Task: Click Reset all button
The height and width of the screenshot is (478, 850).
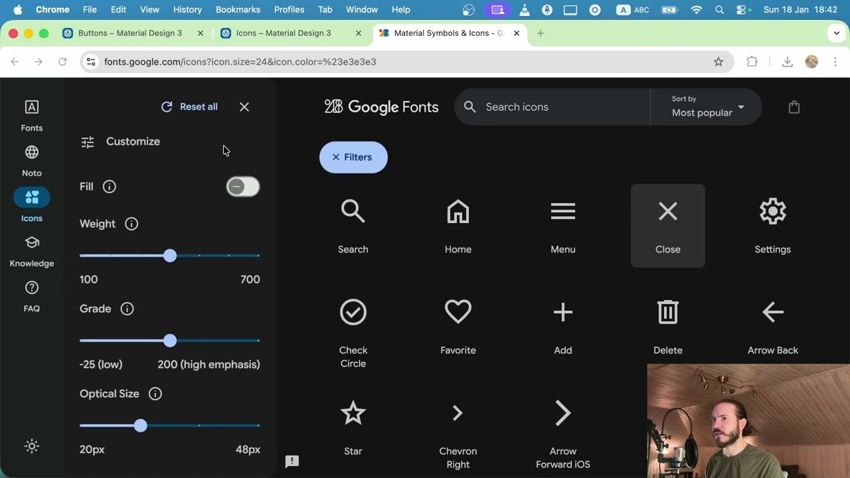Action: pyautogui.click(x=189, y=107)
